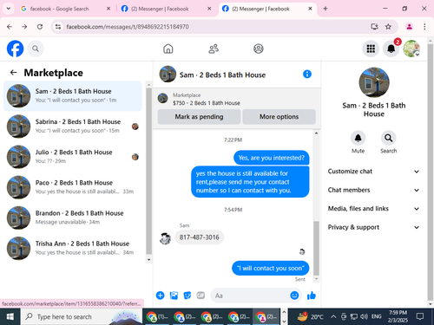The width and height of the screenshot is (434, 325).
Task: Click the install app icon in address bar
Action: point(374,27)
